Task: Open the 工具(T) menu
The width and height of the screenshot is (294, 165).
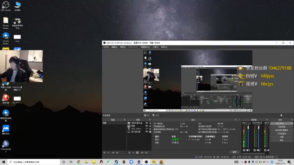Action: point(155,47)
